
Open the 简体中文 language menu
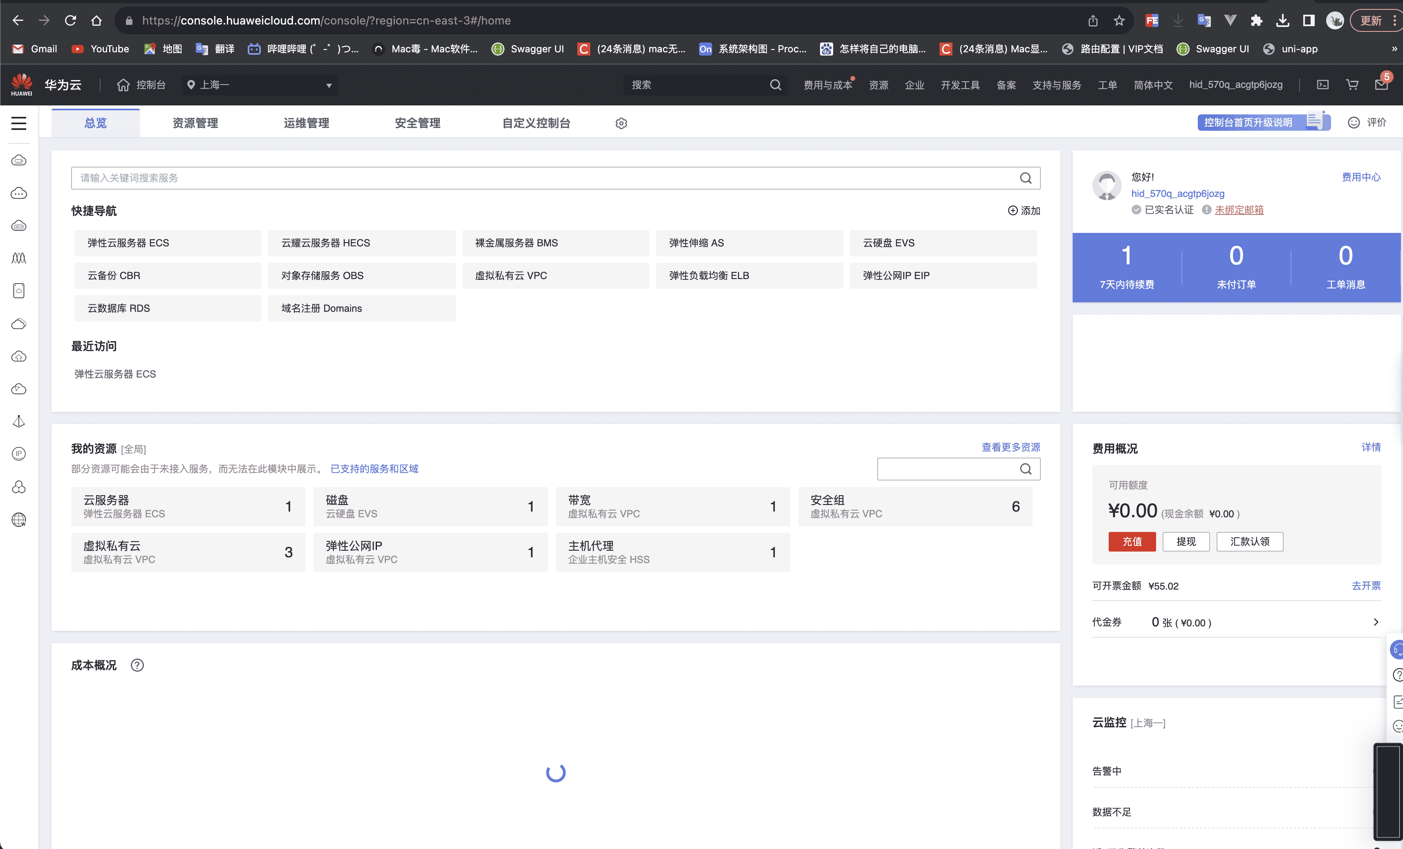point(1152,85)
